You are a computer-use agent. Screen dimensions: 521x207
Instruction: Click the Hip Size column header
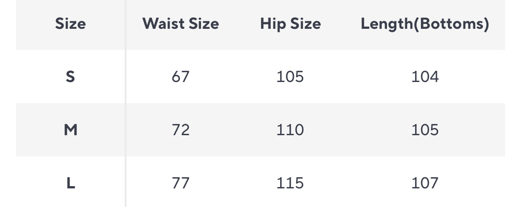point(290,24)
